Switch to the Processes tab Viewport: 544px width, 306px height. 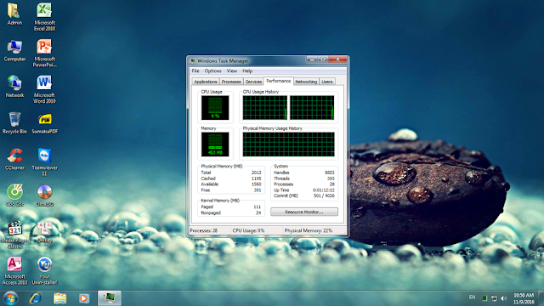coord(231,82)
